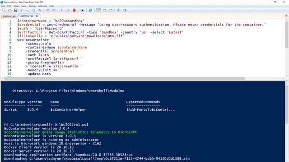289x162 pixels.
Task: Open the File menu
Action: point(3,6)
